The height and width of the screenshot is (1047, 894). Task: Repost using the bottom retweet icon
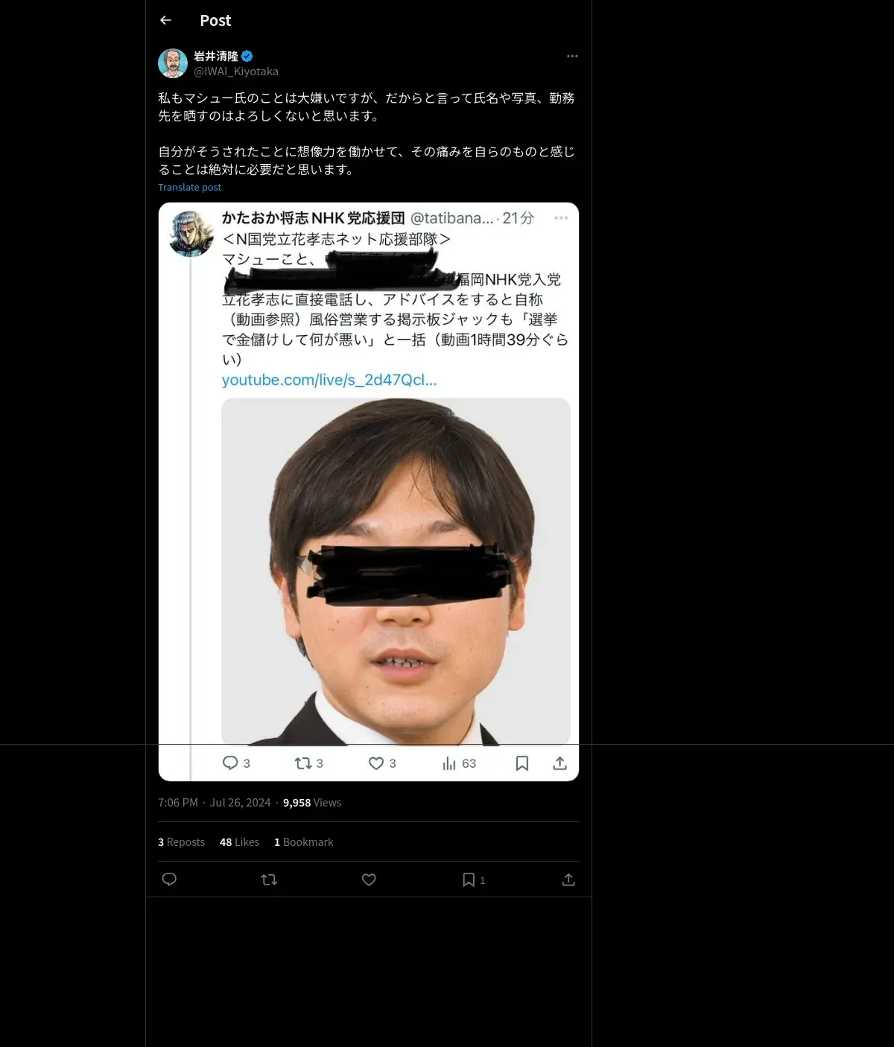point(269,879)
